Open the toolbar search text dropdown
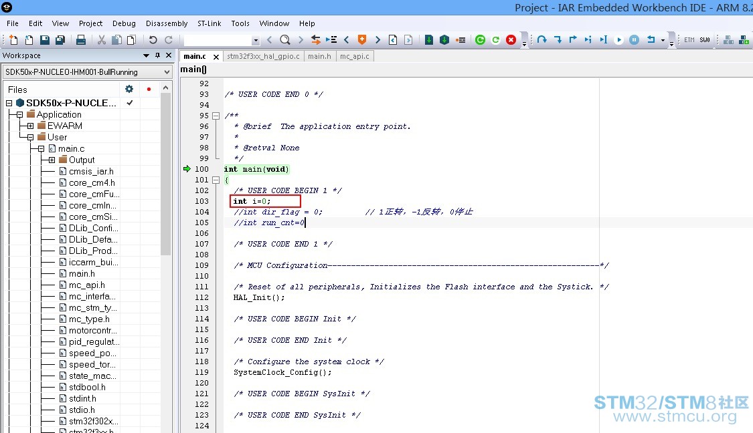The width and height of the screenshot is (753, 433). click(x=256, y=40)
